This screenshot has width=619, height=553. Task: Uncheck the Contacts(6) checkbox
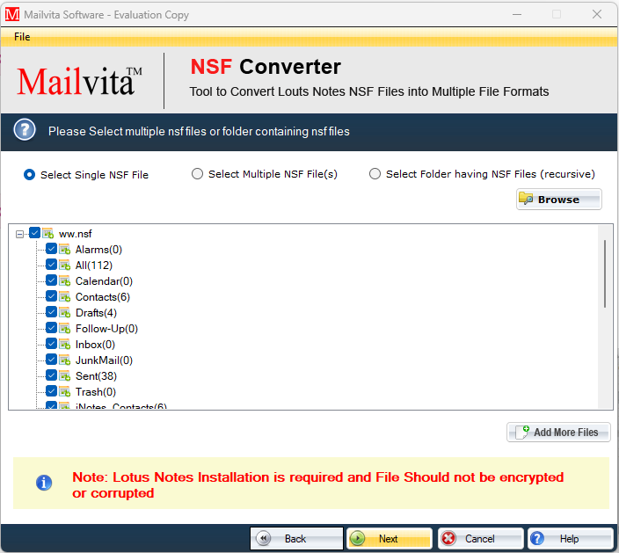tap(51, 296)
